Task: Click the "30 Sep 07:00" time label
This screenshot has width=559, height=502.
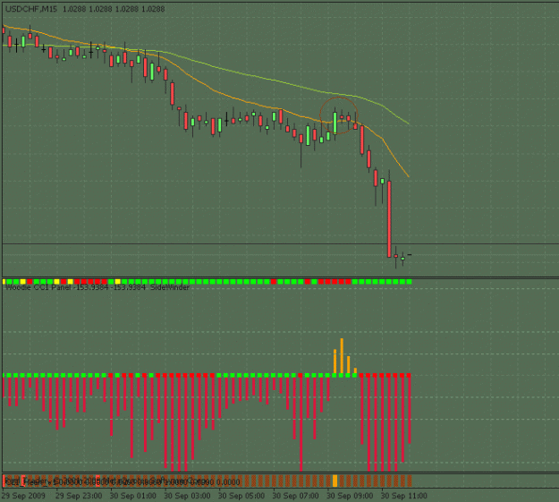Action: (x=295, y=496)
